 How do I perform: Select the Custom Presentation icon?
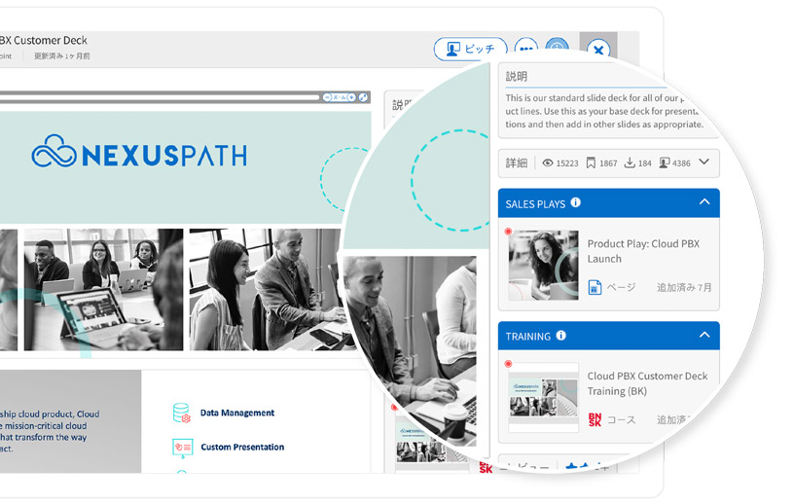click(182, 448)
